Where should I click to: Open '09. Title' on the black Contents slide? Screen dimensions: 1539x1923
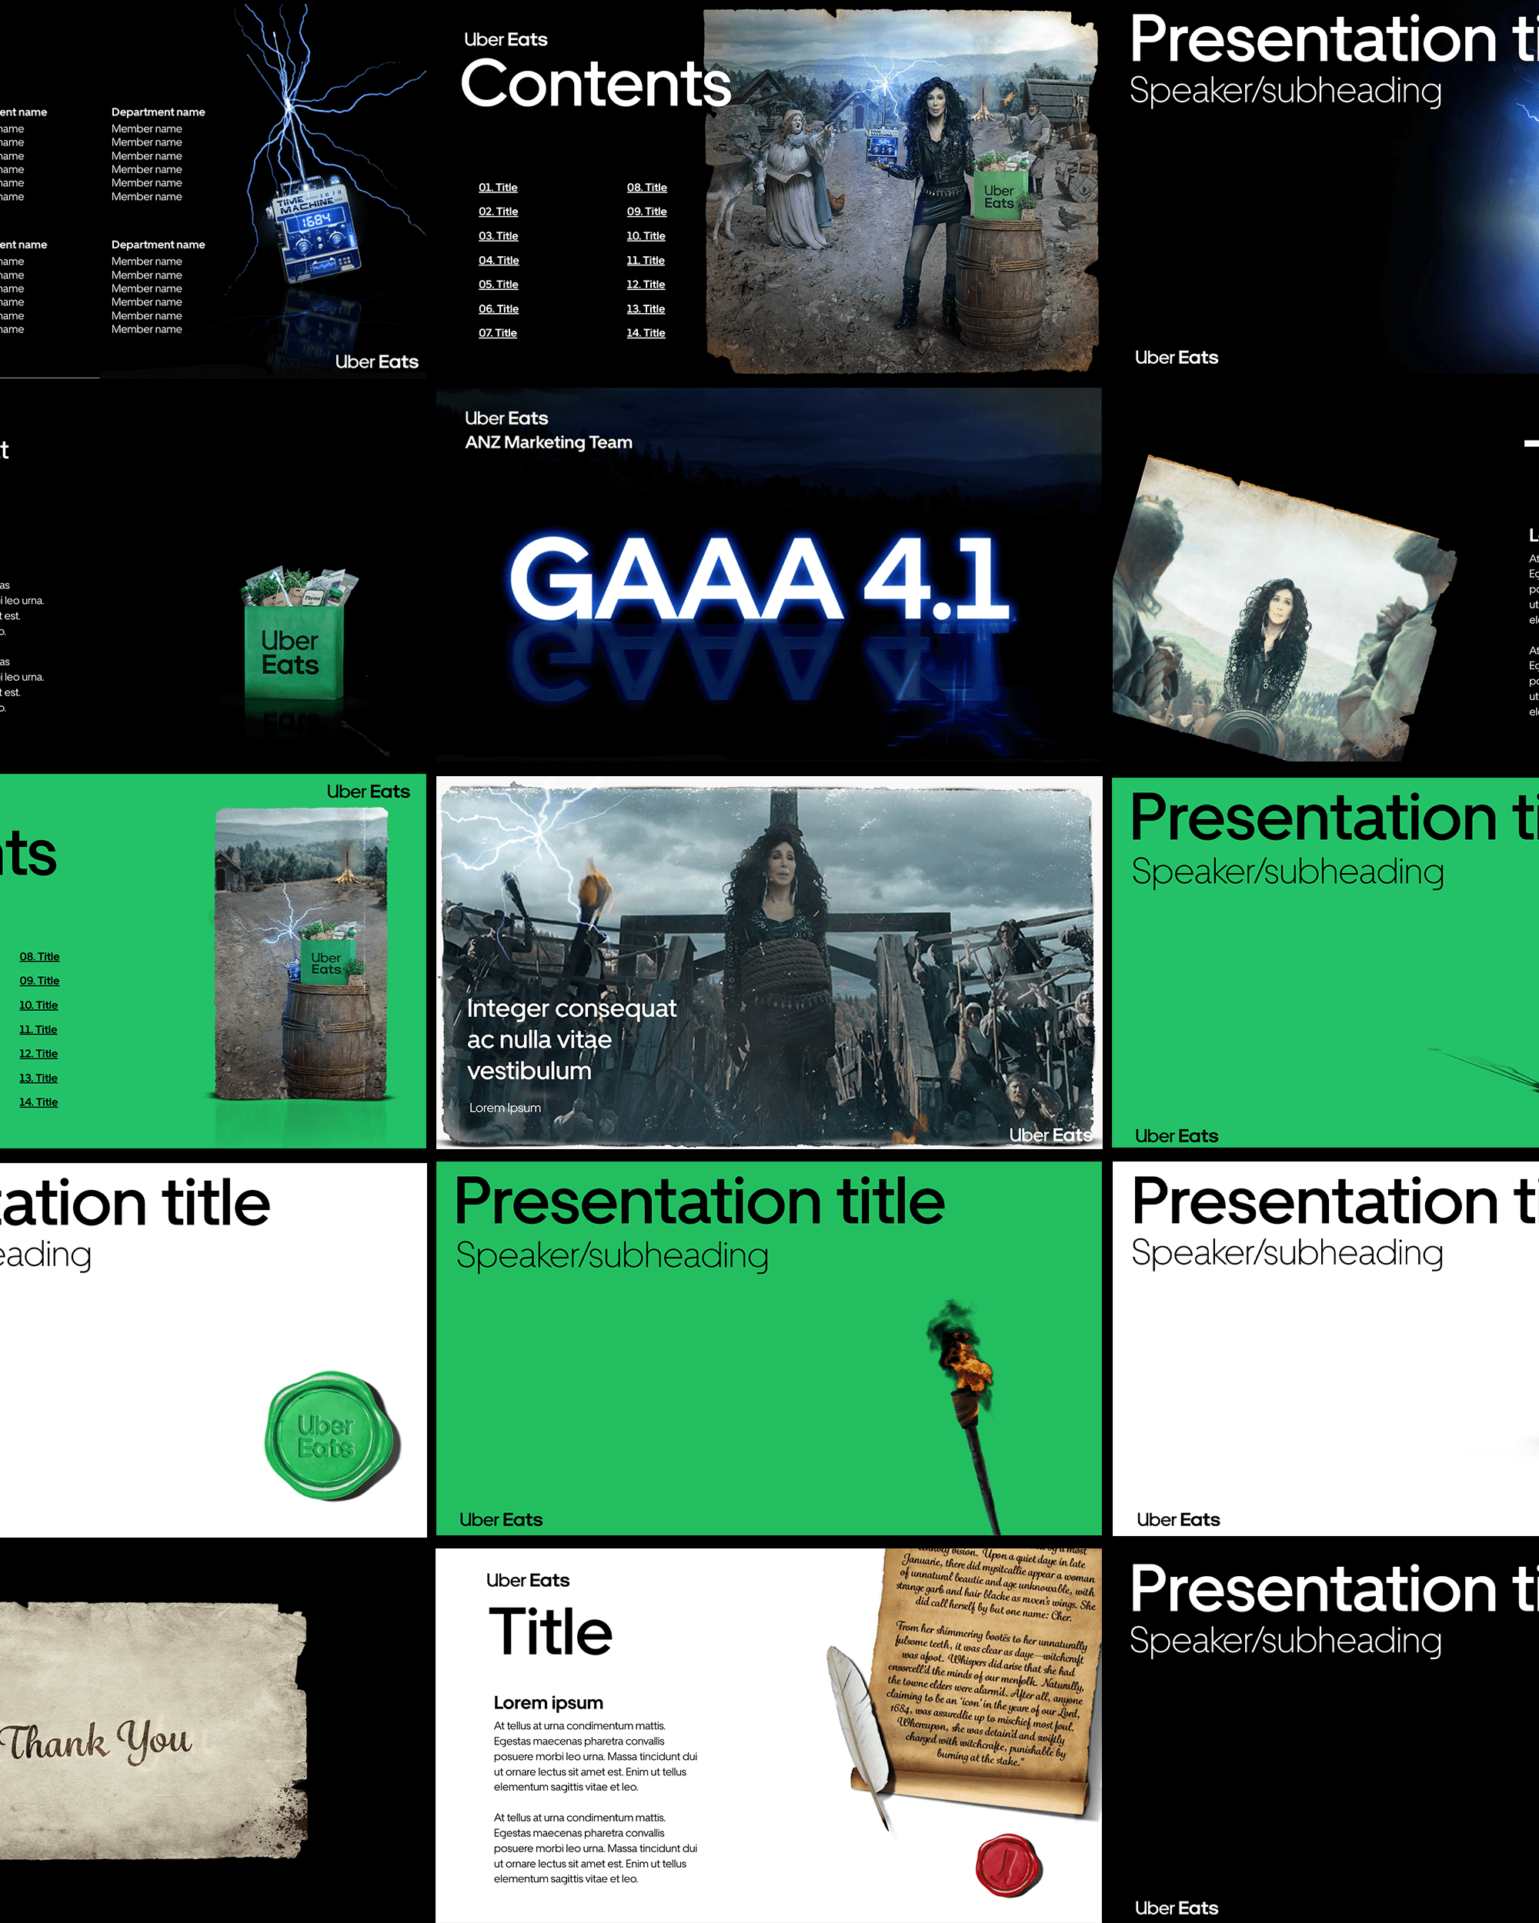click(647, 212)
